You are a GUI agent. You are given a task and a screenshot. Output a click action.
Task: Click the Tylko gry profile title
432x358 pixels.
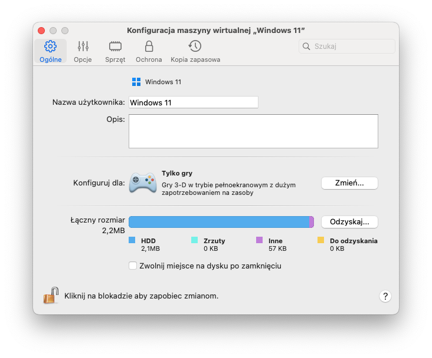click(x=177, y=173)
